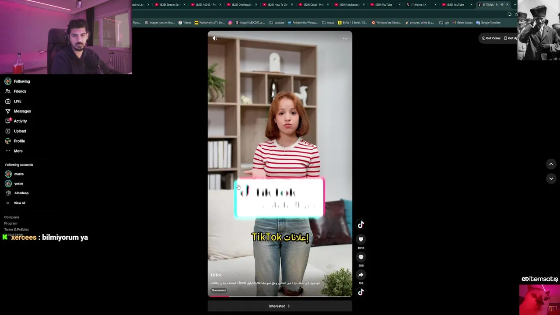Open Terms & Policies footer link
The height and width of the screenshot is (315, 560).
pos(17,230)
